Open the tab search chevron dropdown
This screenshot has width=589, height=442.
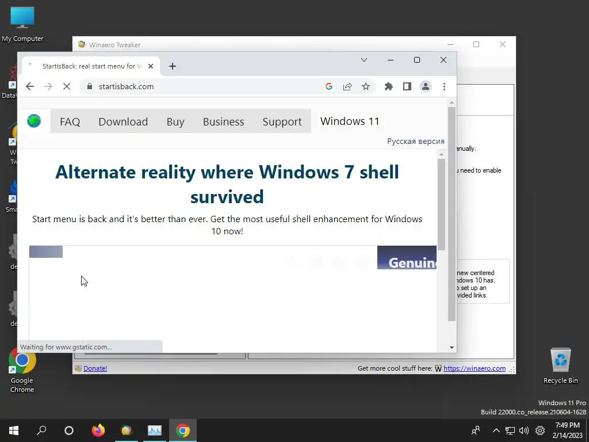pos(364,60)
